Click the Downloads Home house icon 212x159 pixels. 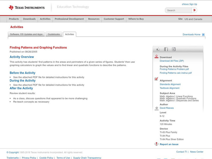tap(203, 35)
